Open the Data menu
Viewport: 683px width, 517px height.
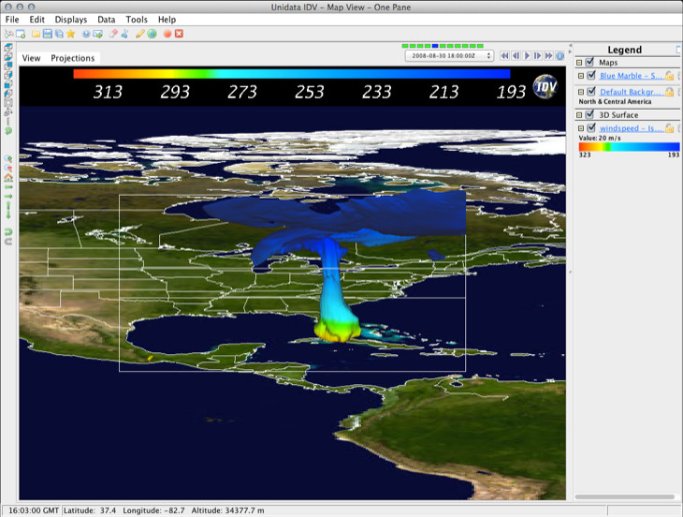click(107, 20)
